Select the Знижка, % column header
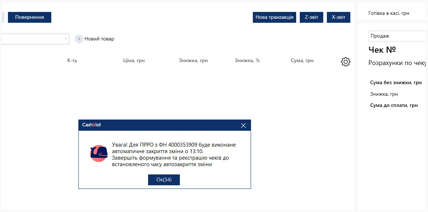This screenshot has width=428, height=212. point(247,61)
